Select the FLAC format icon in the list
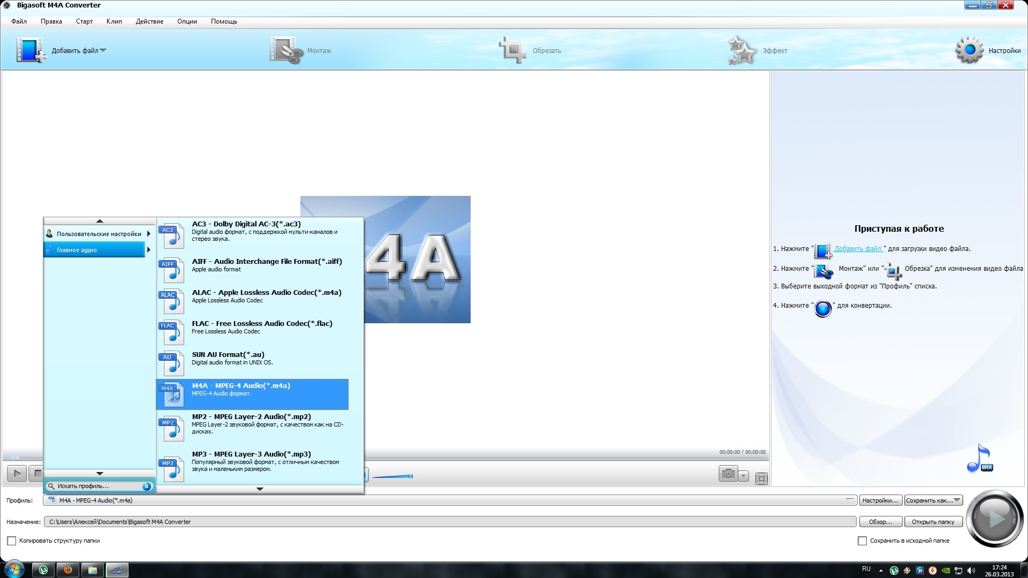This screenshot has width=1028, height=578. 171,332
